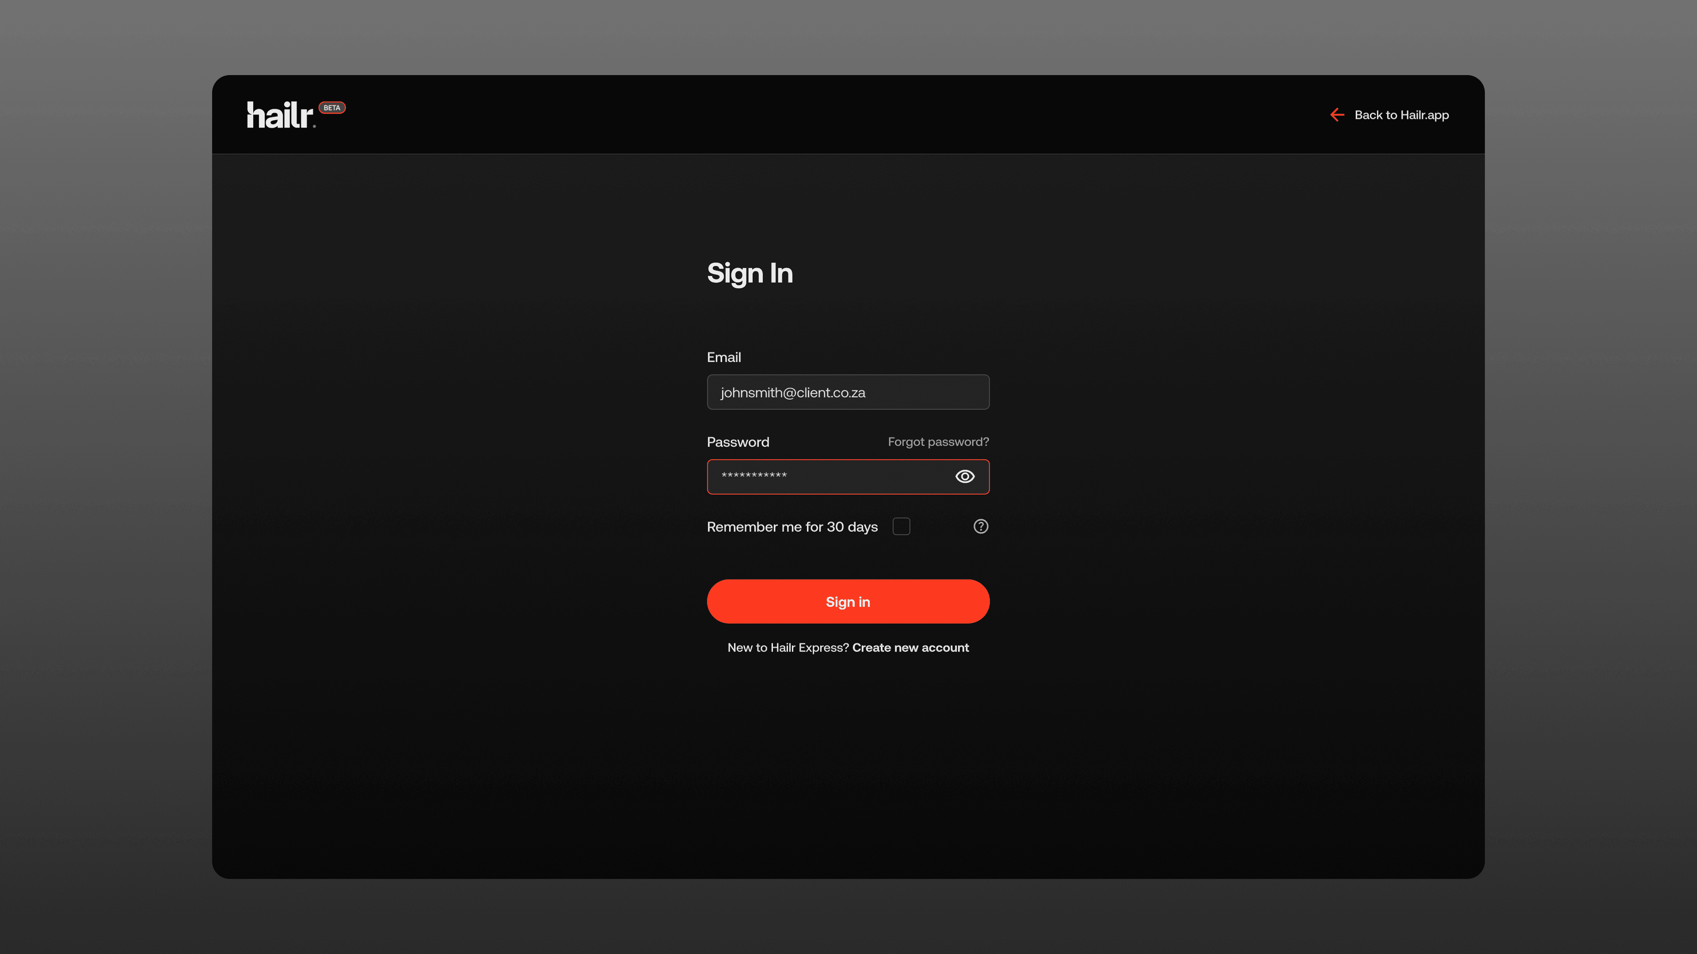Click the Remember me for 30 days label
Image resolution: width=1697 pixels, height=954 pixels.
(x=792, y=527)
